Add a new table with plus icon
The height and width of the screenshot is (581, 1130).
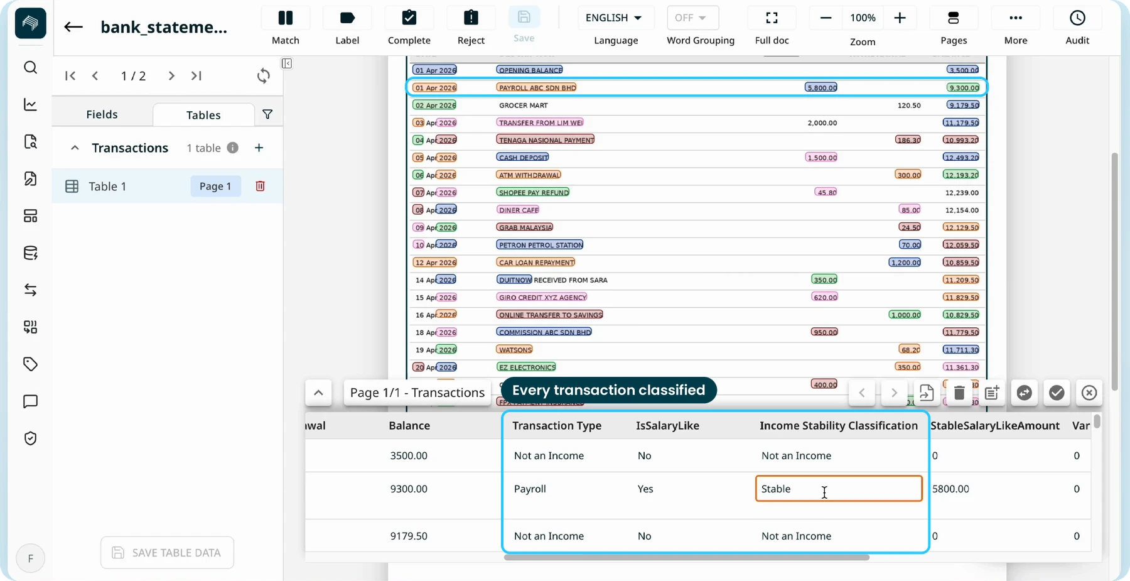(259, 148)
